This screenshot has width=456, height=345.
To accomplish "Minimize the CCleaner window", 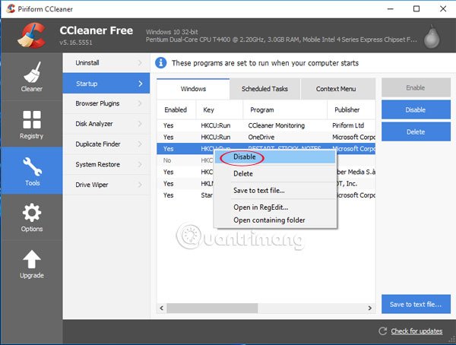I will 391,8.
